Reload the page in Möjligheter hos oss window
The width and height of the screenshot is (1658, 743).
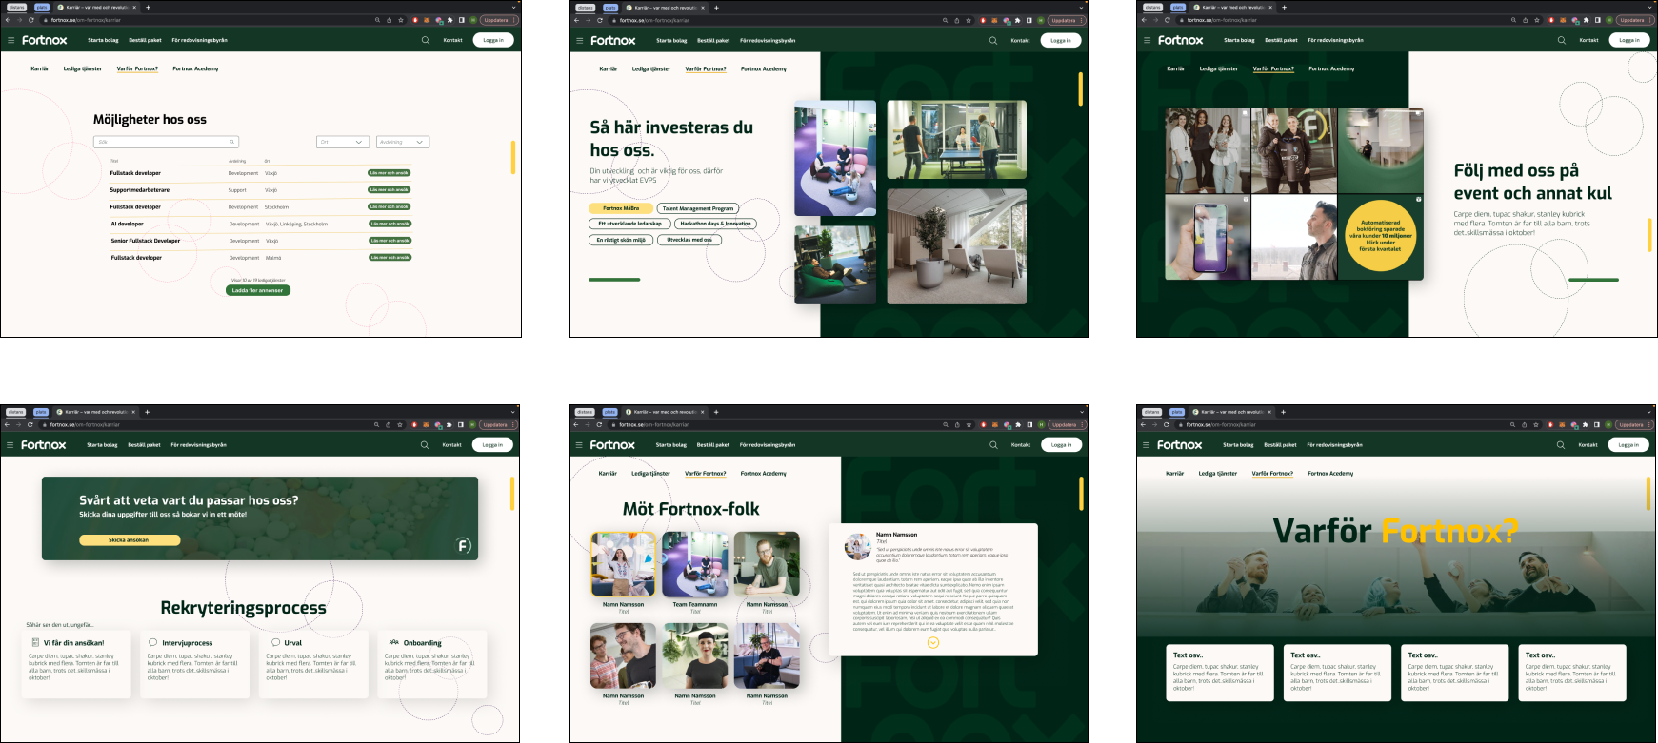(30, 20)
